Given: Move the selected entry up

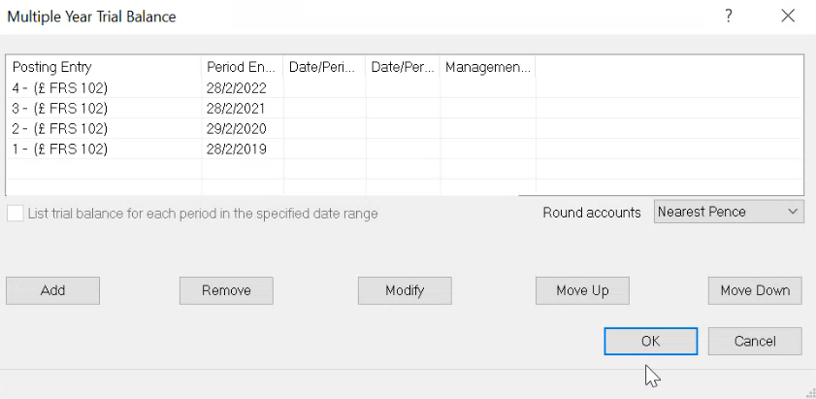Looking at the screenshot, I should [582, 290].
